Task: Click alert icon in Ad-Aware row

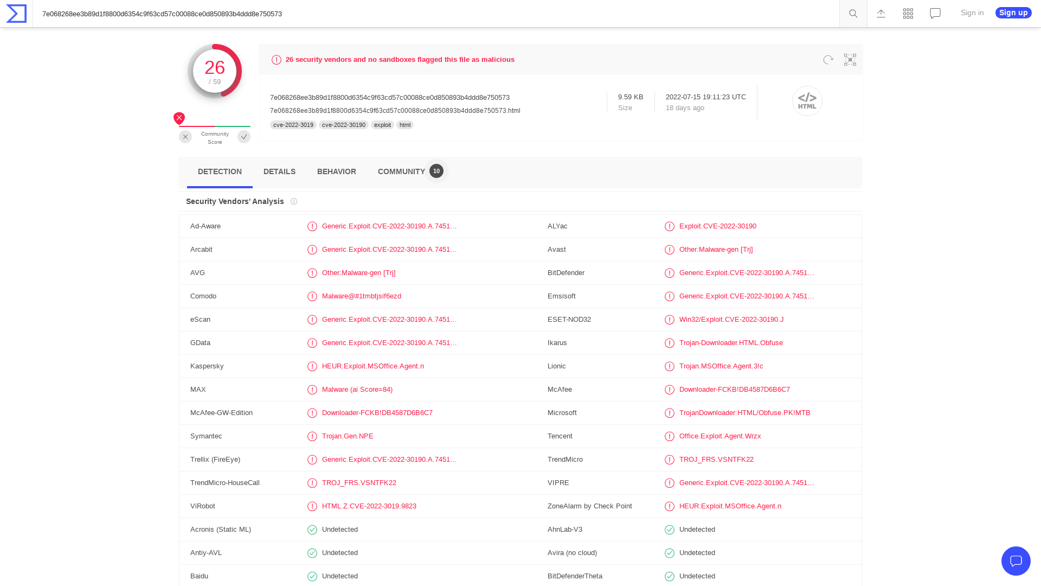Action: coord(312,226)
